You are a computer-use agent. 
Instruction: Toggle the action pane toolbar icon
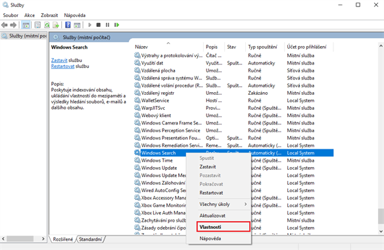pos(77,25)
